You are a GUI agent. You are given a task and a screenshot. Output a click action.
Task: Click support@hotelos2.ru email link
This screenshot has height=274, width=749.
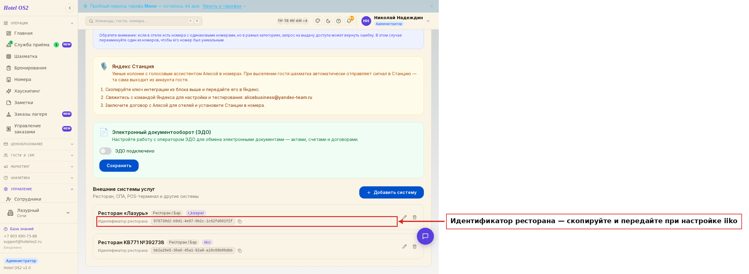(x=23, y=242)
